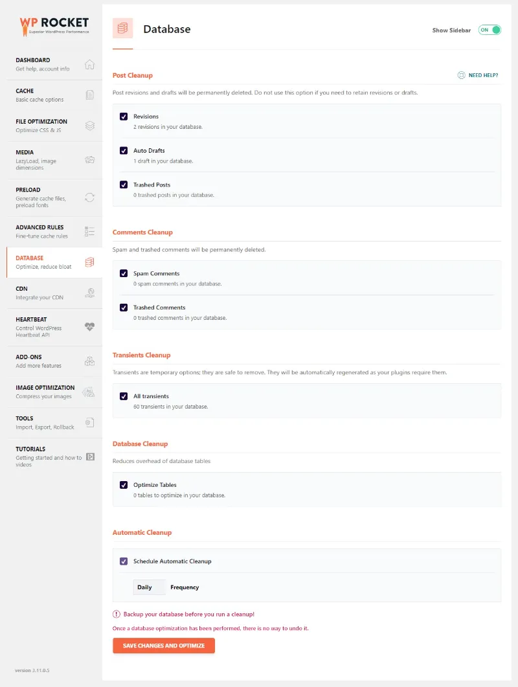The height and width of the screenshot is (687, 518).
Task: Select Advanced Rules in the sidebar
Action: click(x=90, y=232)
